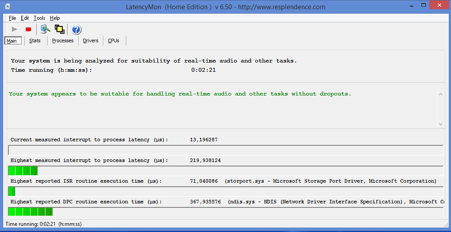
Task: Maximize the LatencyMon window
Action: [x=421, y=5]
